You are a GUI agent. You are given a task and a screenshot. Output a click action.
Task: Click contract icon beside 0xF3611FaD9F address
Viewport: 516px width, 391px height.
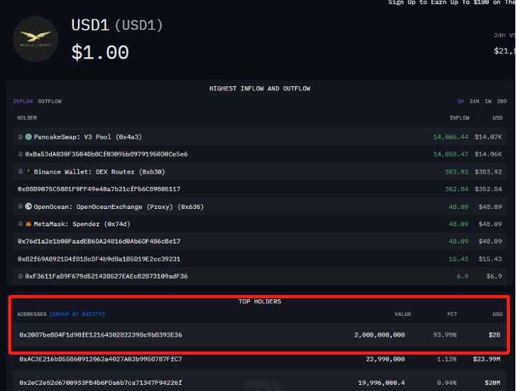pyautogui.click(x=20, y=277)
